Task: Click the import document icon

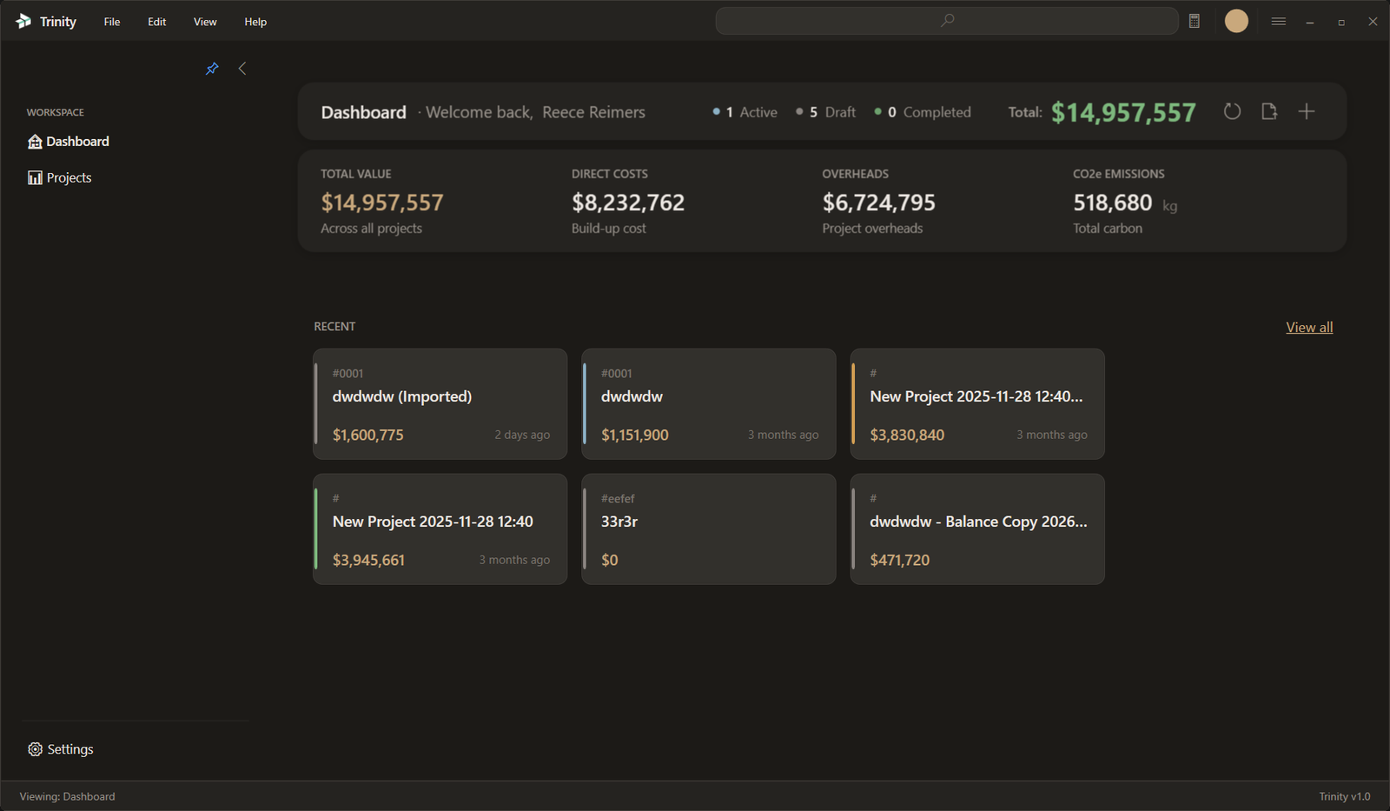Action: 1269,111
